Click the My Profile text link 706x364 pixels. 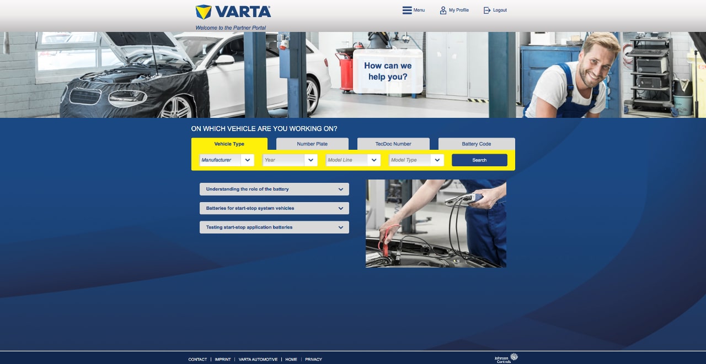click(459, 10)
